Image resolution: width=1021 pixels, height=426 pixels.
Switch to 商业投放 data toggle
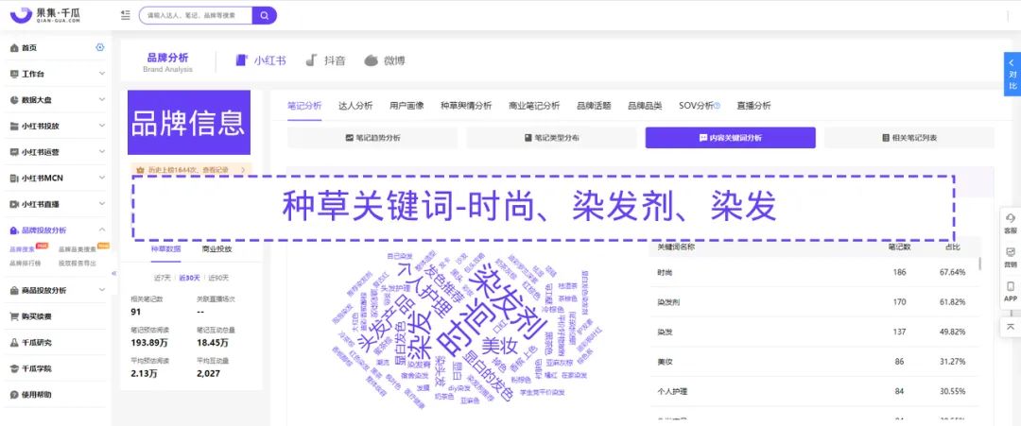click(216, 249)
